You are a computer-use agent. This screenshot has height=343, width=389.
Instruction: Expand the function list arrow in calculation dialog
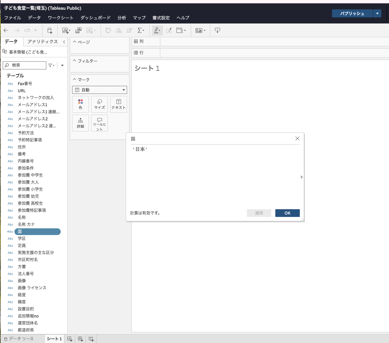[302, 177]
